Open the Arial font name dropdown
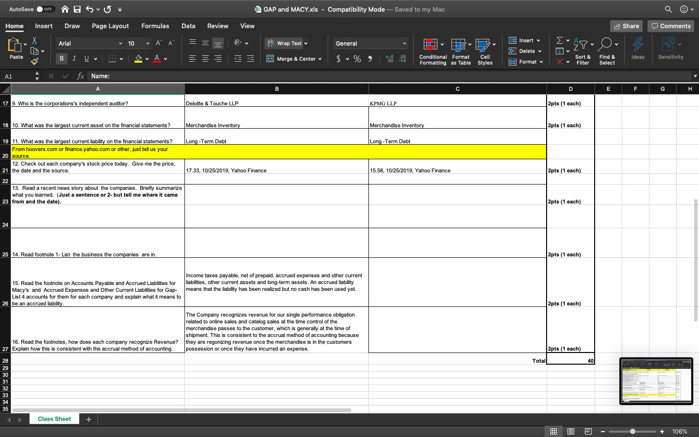699x437 pixels. tap(120, 44)
